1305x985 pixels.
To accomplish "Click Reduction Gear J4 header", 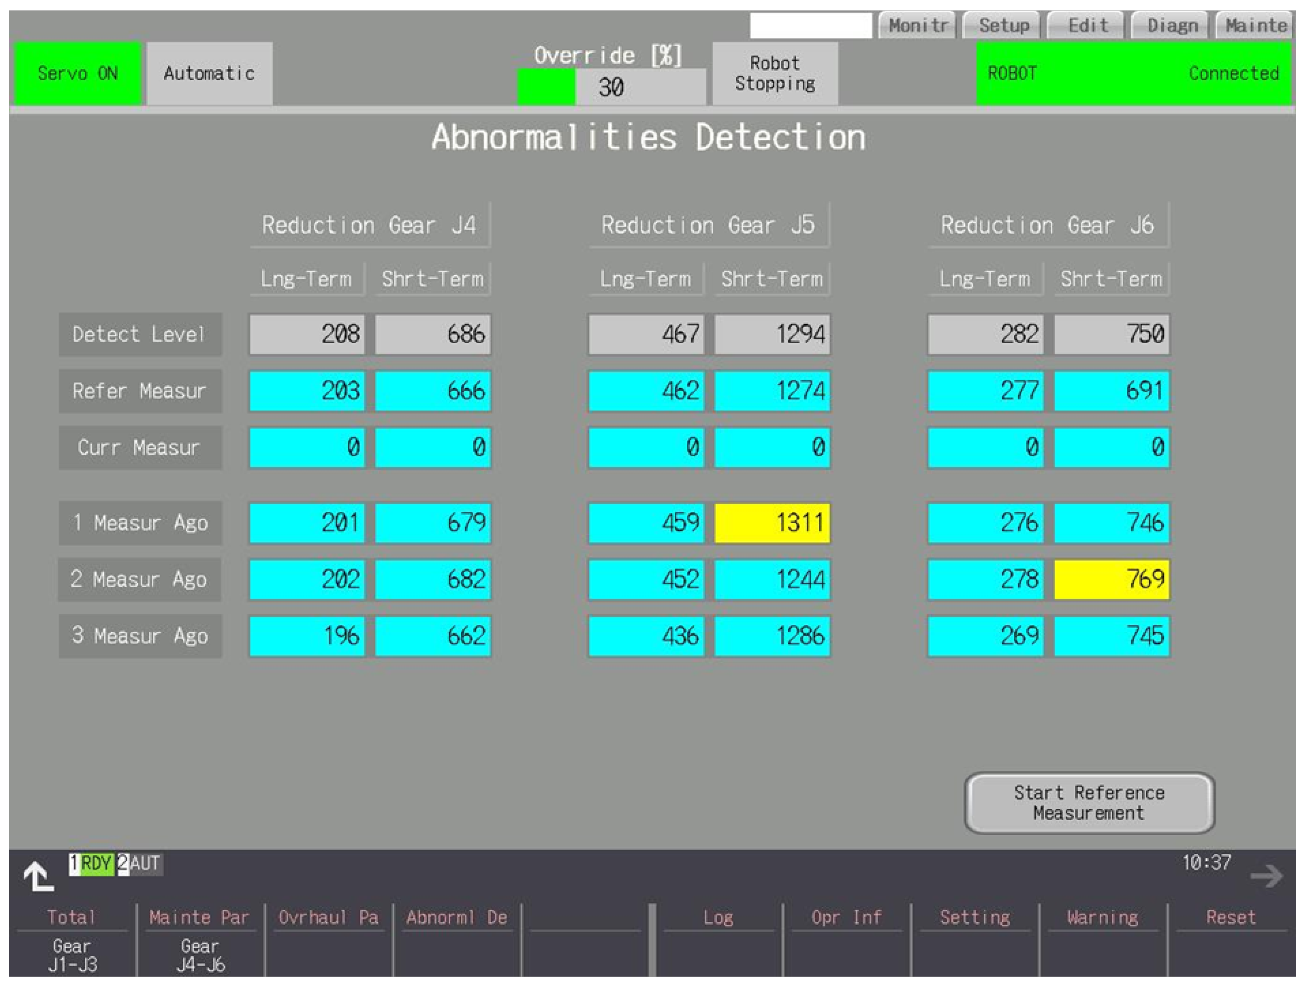I will pyautogui.click(x=370, y=225).
